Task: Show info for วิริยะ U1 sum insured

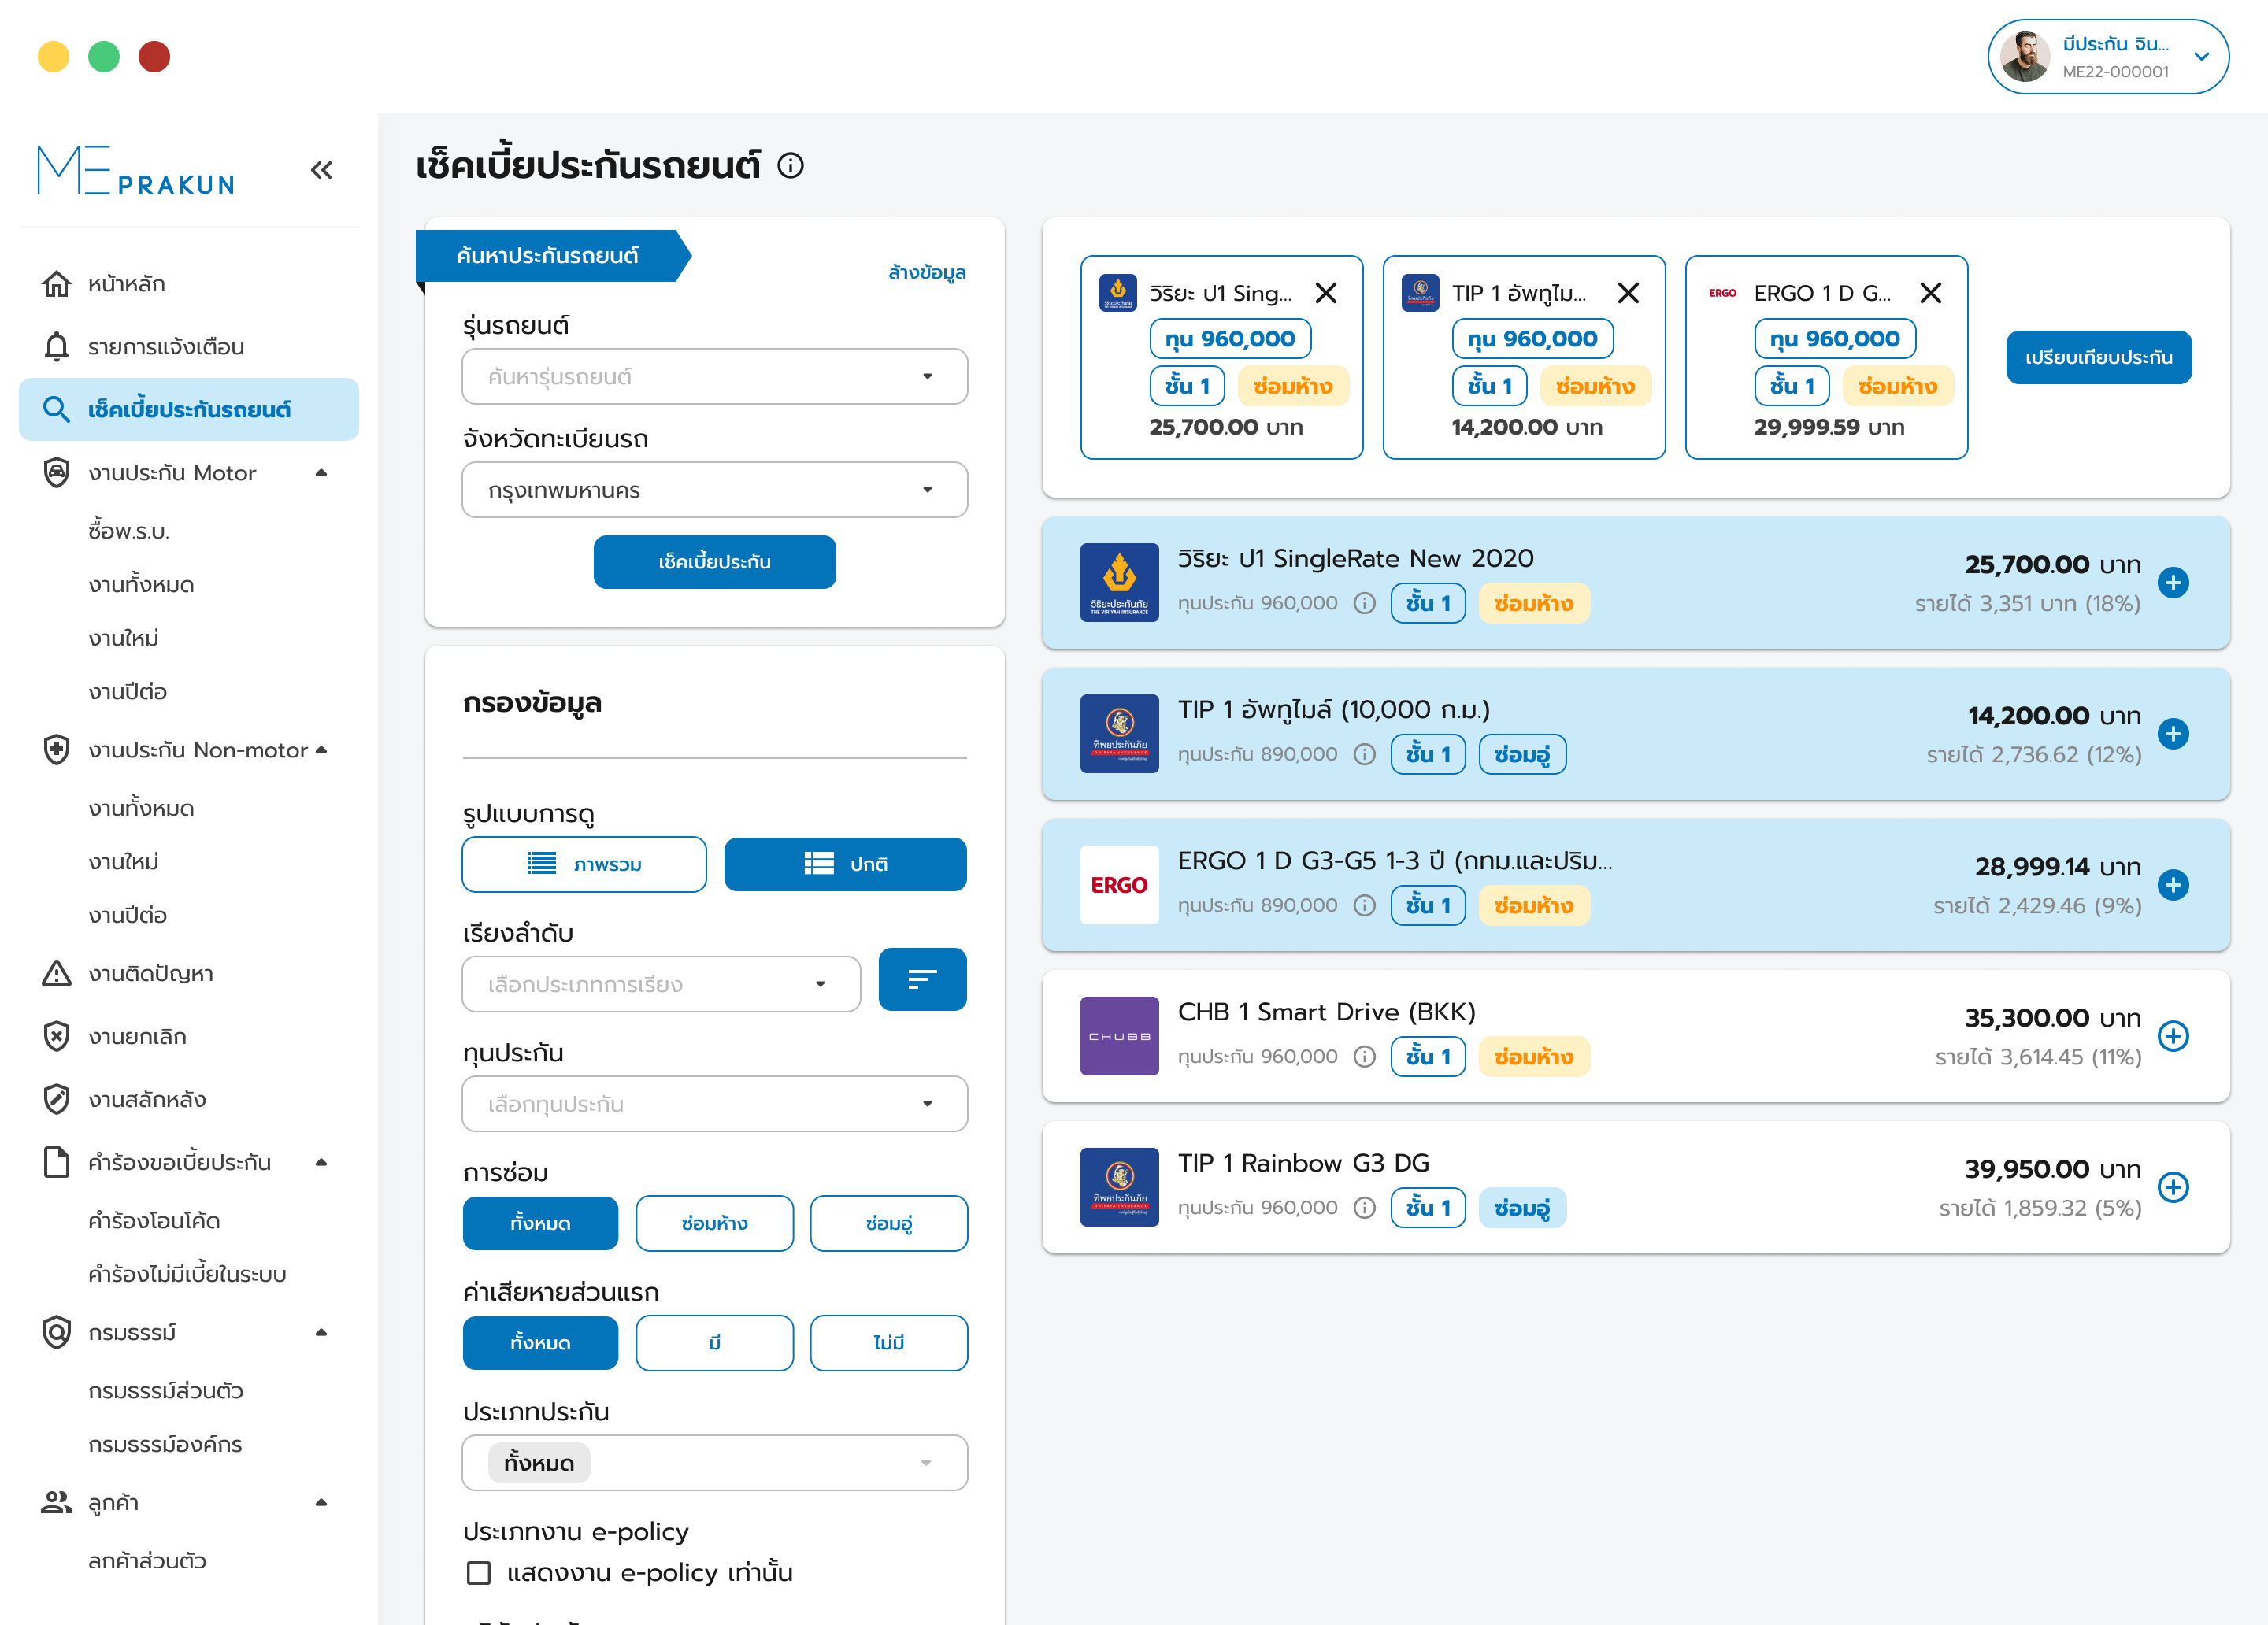Action: tap(1364, 603)
